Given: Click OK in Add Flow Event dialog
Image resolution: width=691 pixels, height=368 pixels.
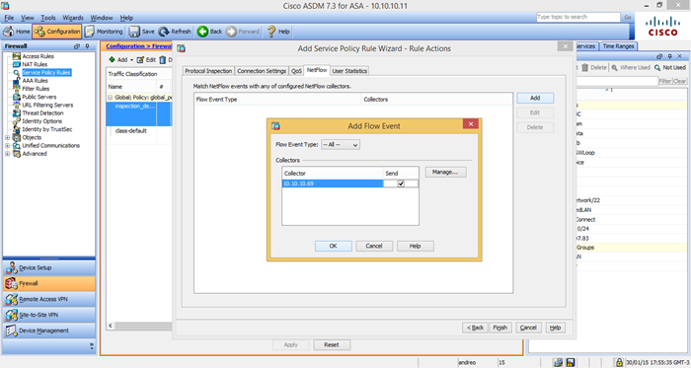Looking at the screenshot, I should [x=334, y=246].
